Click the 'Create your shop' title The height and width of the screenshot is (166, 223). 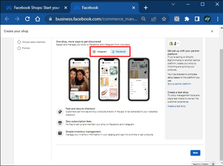tap(16, 31)
